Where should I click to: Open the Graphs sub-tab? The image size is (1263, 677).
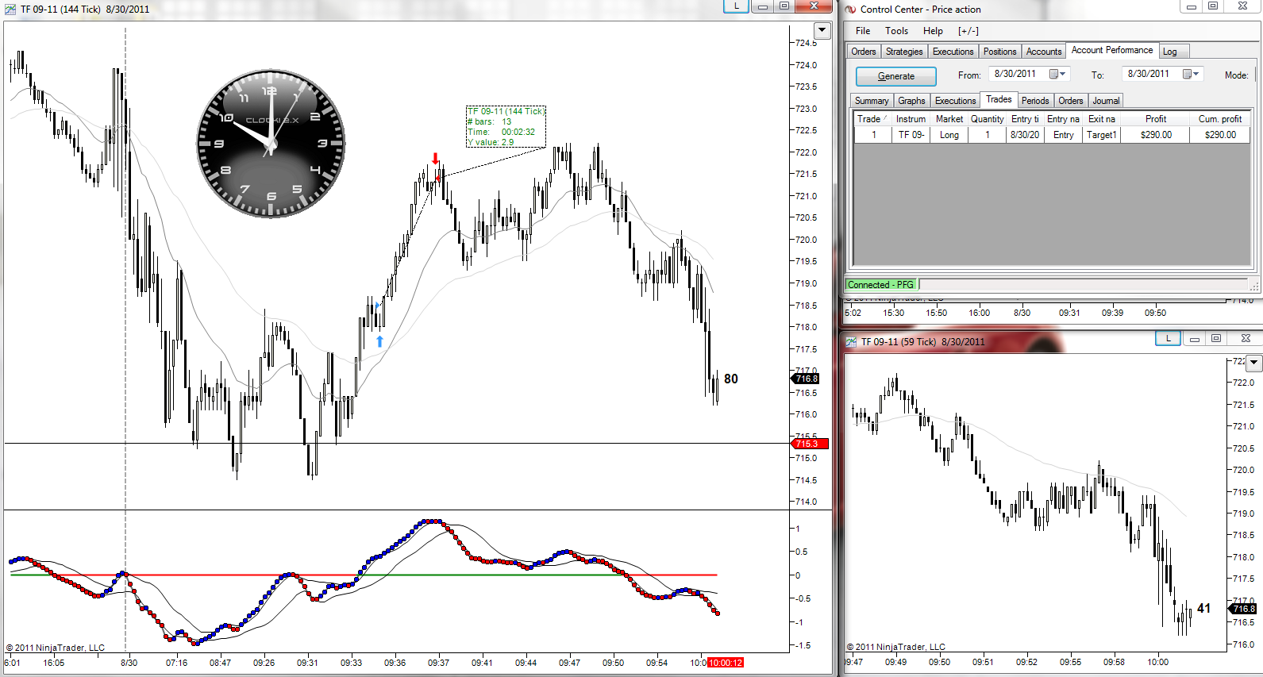pyautogui.click(x=911, y=101)
